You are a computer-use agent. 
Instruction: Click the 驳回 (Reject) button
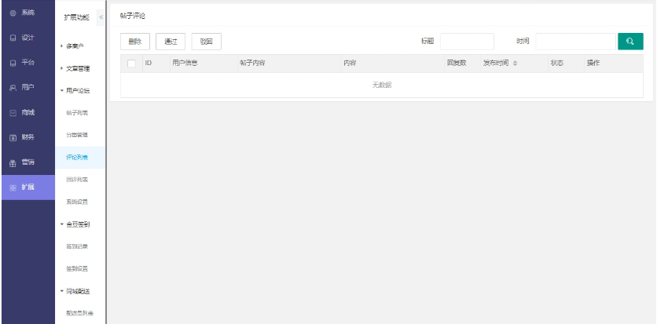pyautogui.click(x=206, y=42)
